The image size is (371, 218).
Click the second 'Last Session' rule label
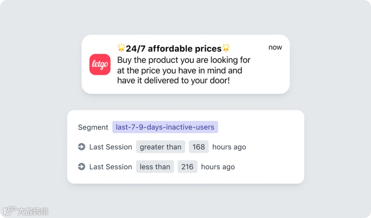pos(111,167)
